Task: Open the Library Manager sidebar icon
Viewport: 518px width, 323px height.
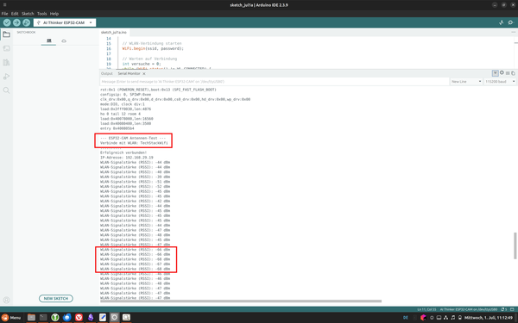Action: click(6, 62)
